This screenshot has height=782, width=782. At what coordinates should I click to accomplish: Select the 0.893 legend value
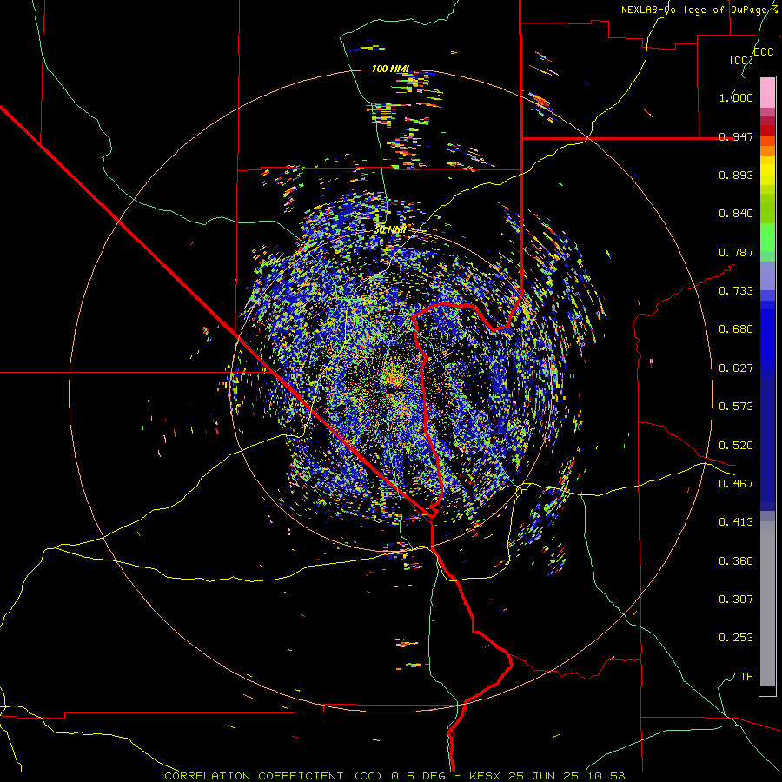coord(736,175)
